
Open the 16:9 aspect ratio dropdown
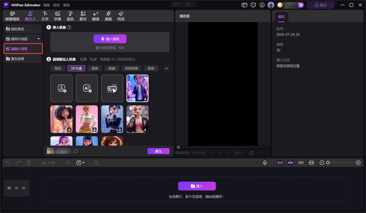click(x=239, y=153)
